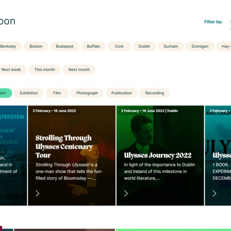This screenshot has height=231, width=231.
Task: Filter by Film type
Action: pos(57,93)
